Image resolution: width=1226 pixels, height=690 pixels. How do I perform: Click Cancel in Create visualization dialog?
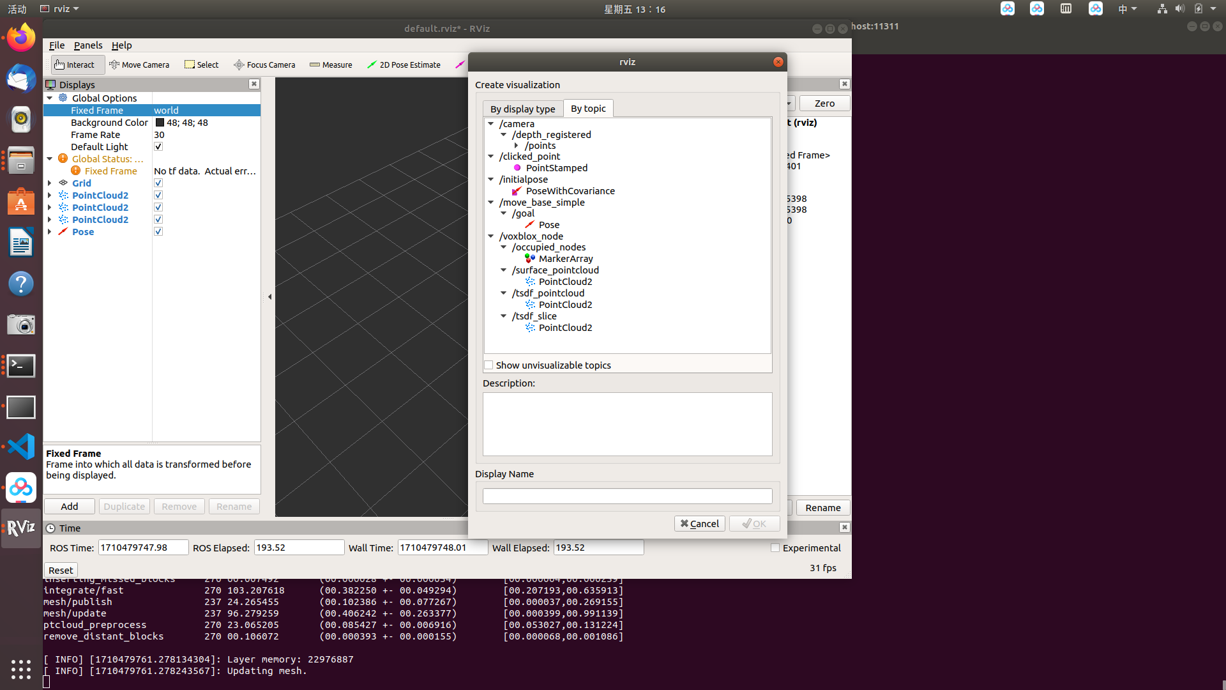click(x=699, y=524)
